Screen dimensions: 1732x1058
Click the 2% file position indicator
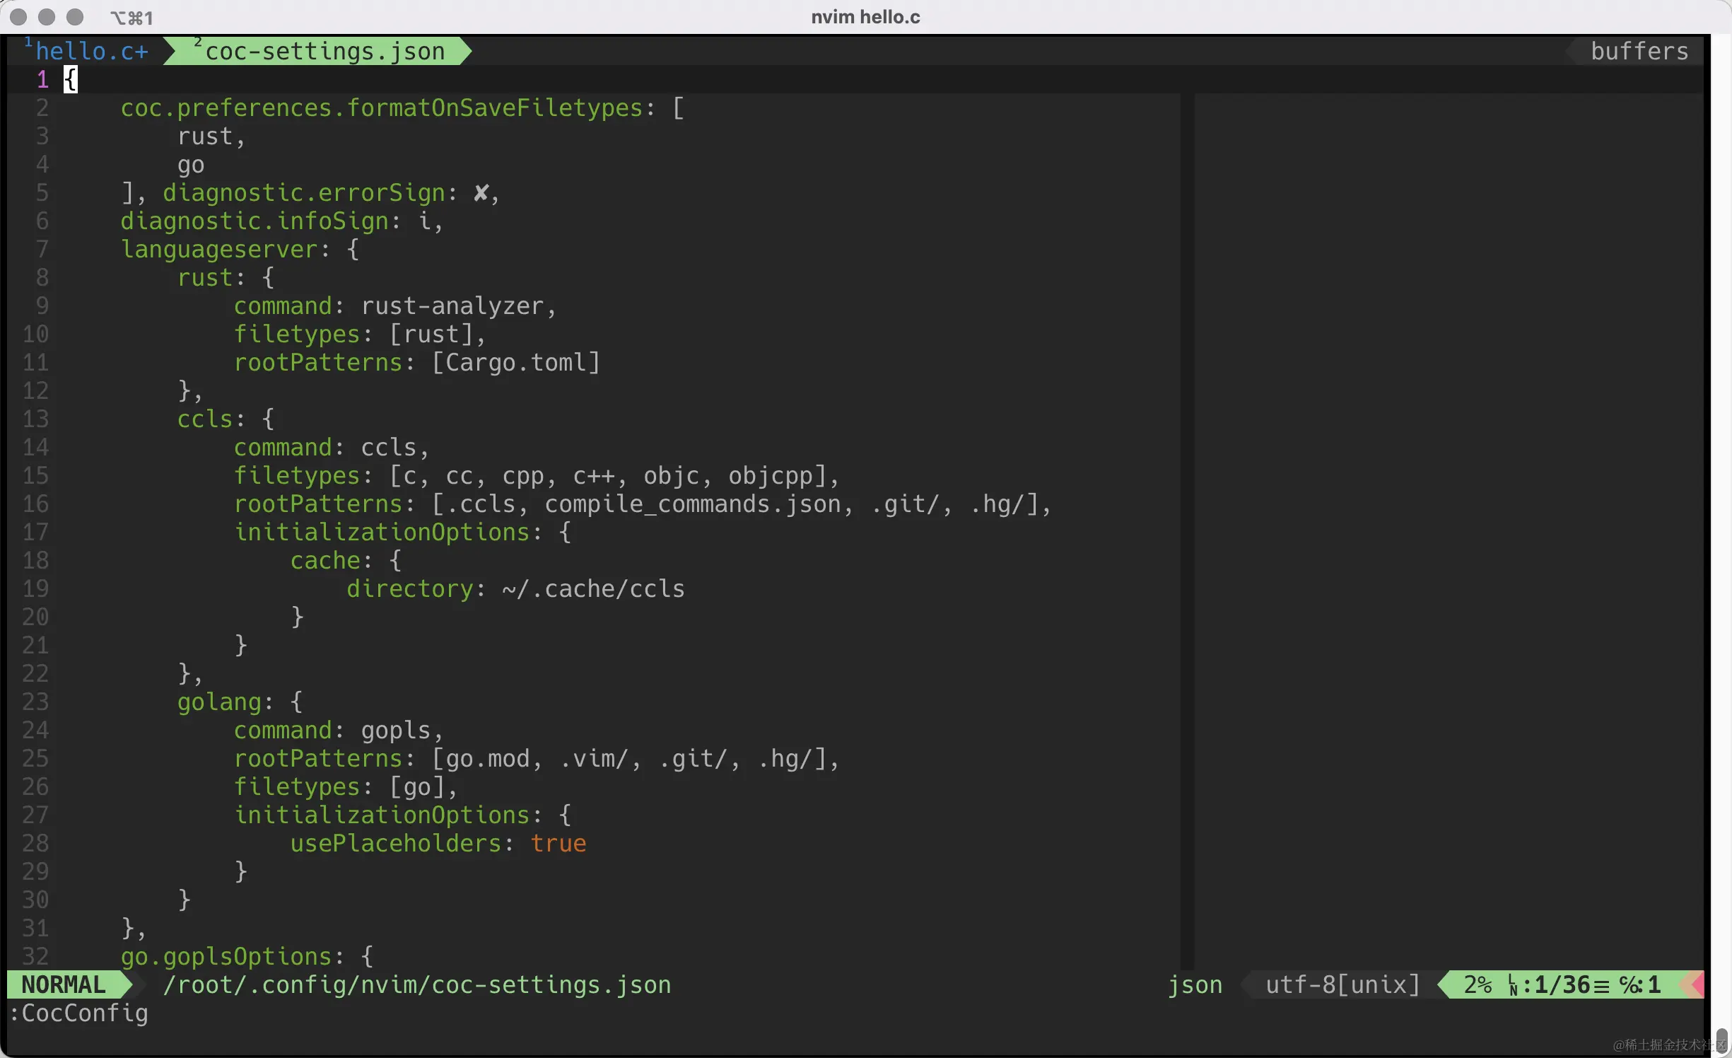pos(1477,984)
